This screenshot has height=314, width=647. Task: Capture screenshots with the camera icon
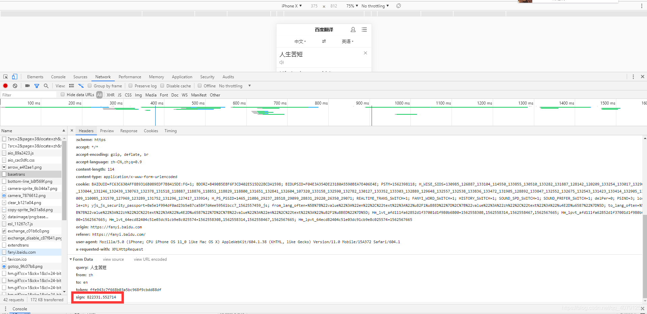tap(27, 86)
